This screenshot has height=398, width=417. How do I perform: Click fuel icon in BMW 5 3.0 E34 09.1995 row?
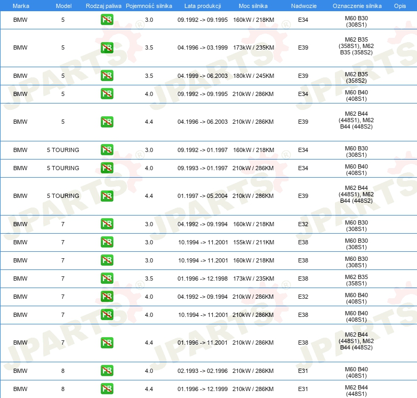107,20
